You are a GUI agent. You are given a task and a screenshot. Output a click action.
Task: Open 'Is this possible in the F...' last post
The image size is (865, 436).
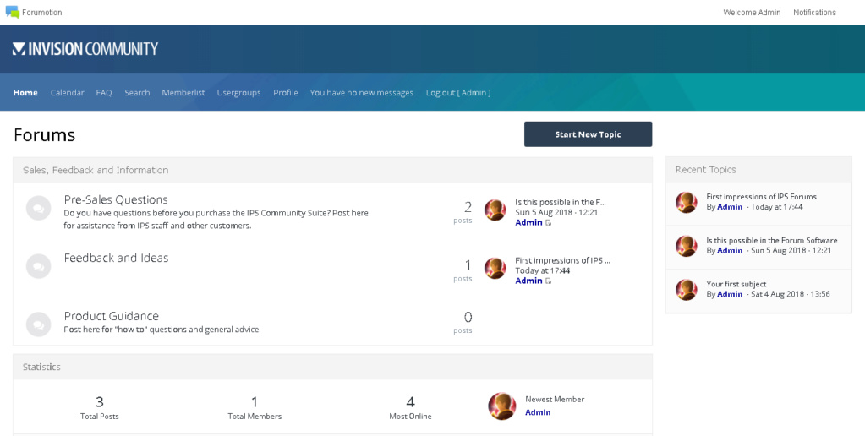(561, 202)
